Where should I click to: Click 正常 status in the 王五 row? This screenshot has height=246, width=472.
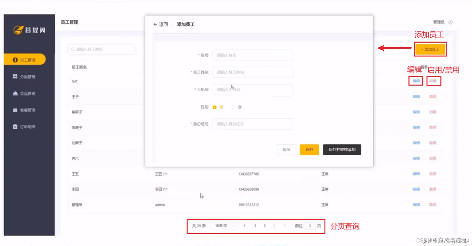tap(325, 174)
